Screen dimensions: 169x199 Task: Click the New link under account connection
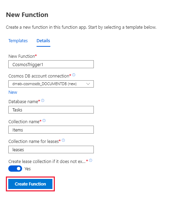point(13,92)
